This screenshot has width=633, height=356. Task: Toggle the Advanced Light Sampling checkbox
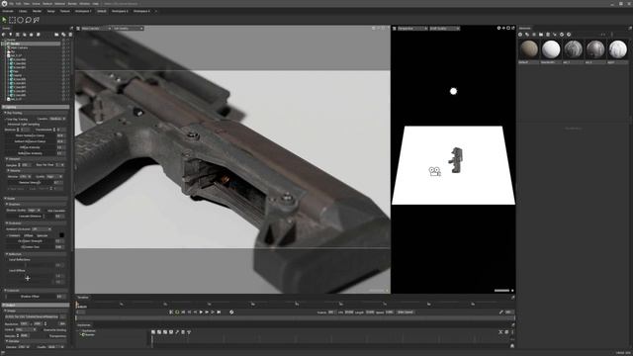(x=6, y=125)
